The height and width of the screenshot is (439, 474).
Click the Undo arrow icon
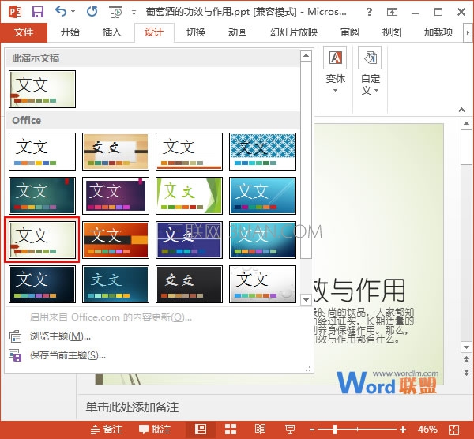(61, 12)
